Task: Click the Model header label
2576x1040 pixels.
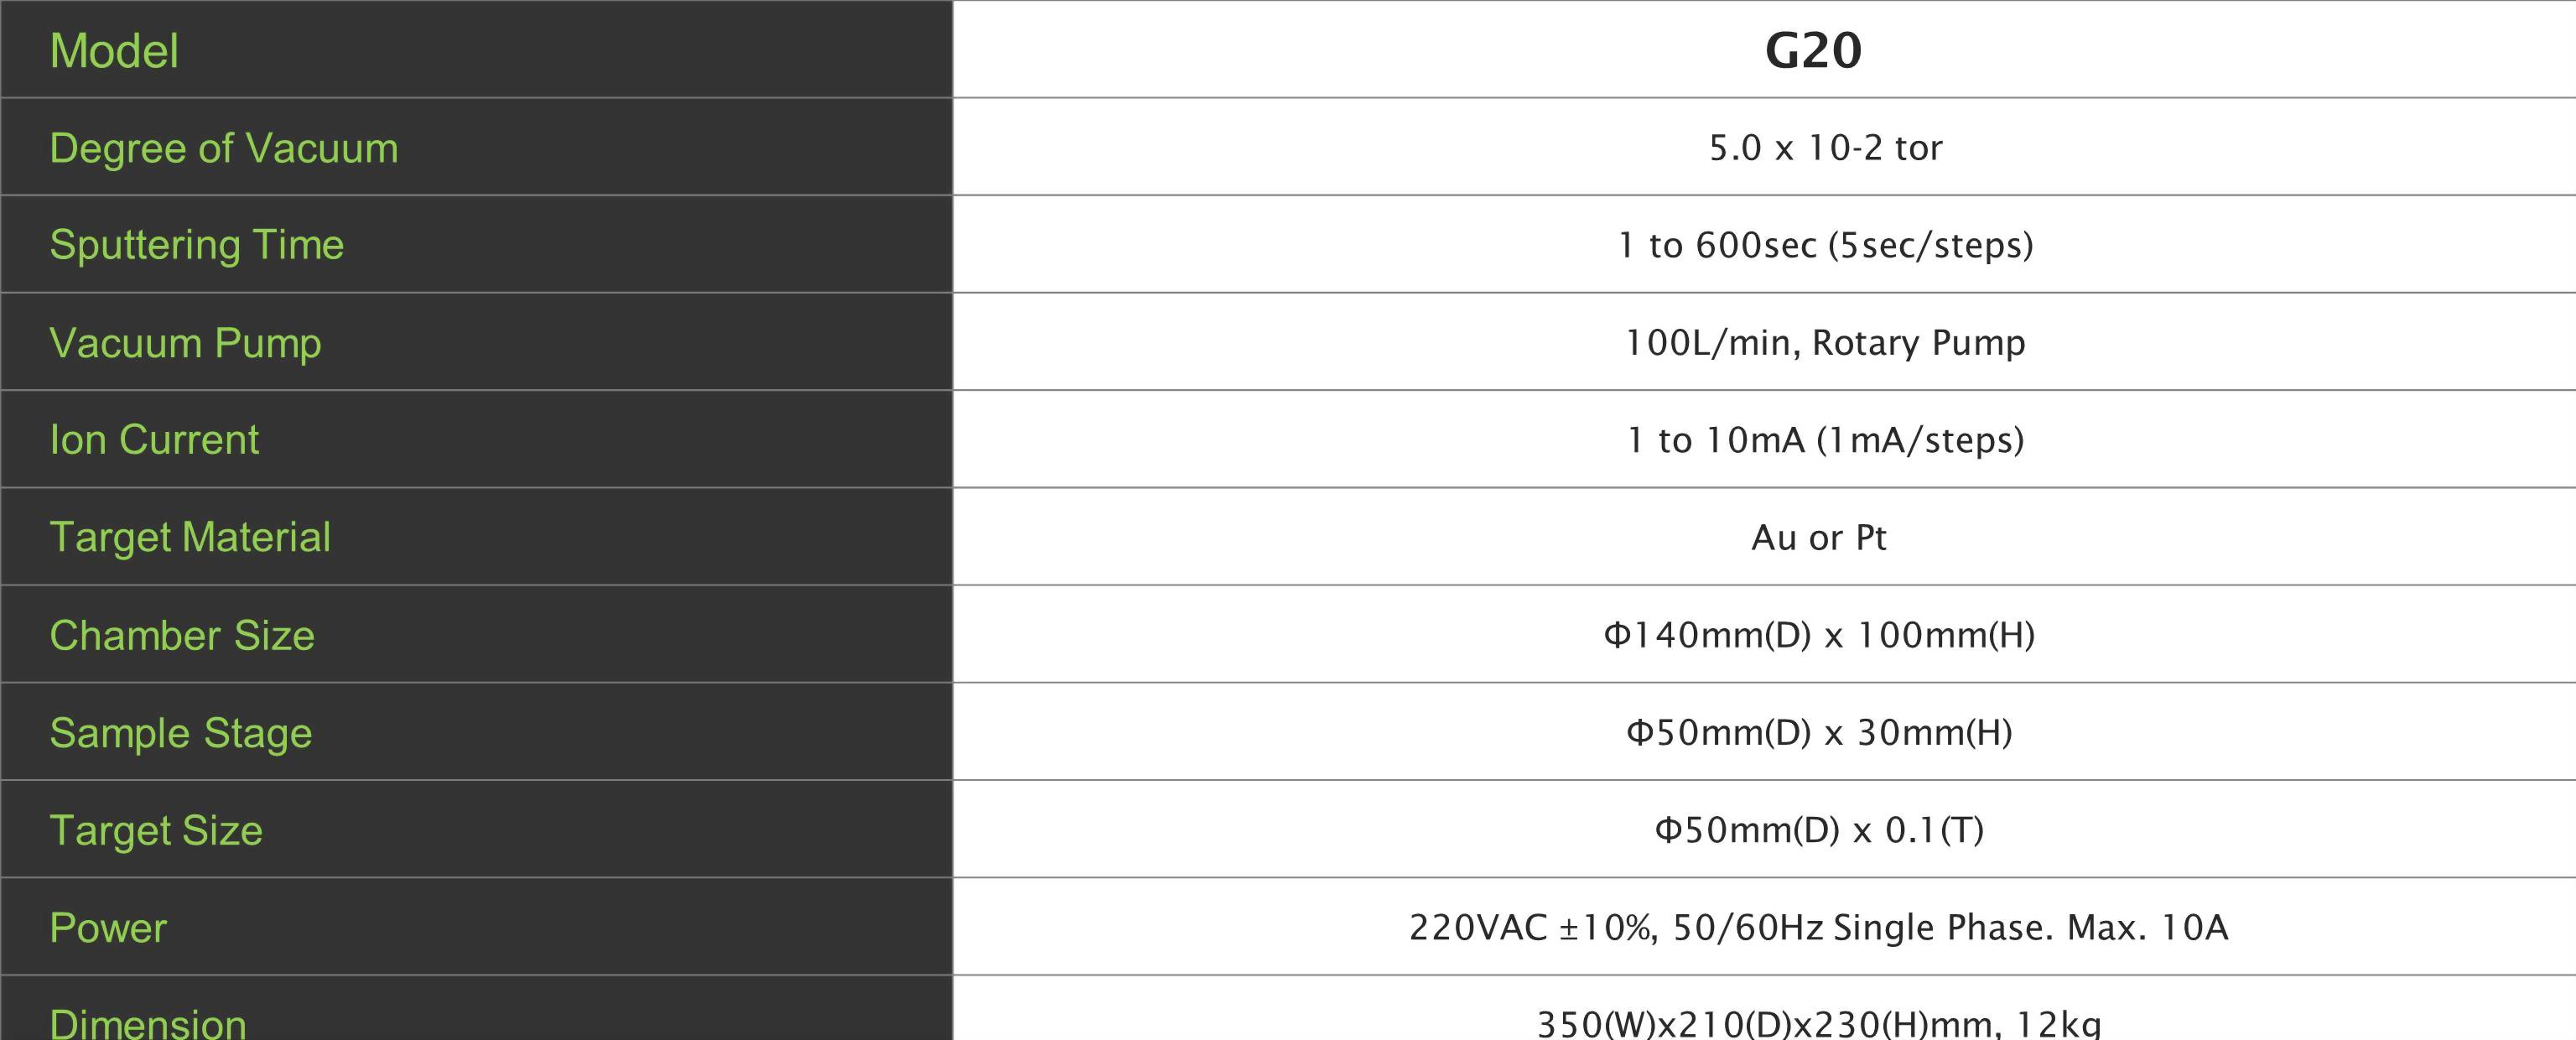Action: (x=114, y=51)
